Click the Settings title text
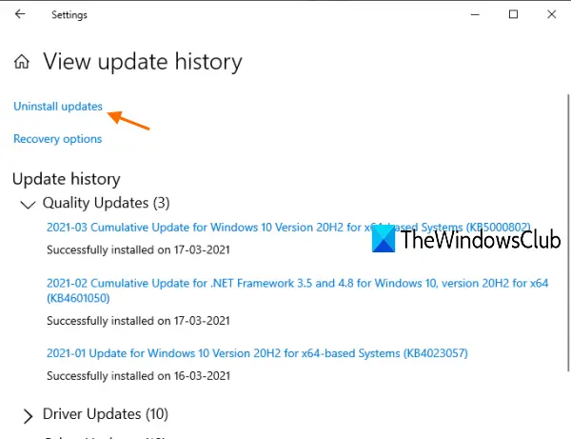571x439 pixels. (69, 15)
